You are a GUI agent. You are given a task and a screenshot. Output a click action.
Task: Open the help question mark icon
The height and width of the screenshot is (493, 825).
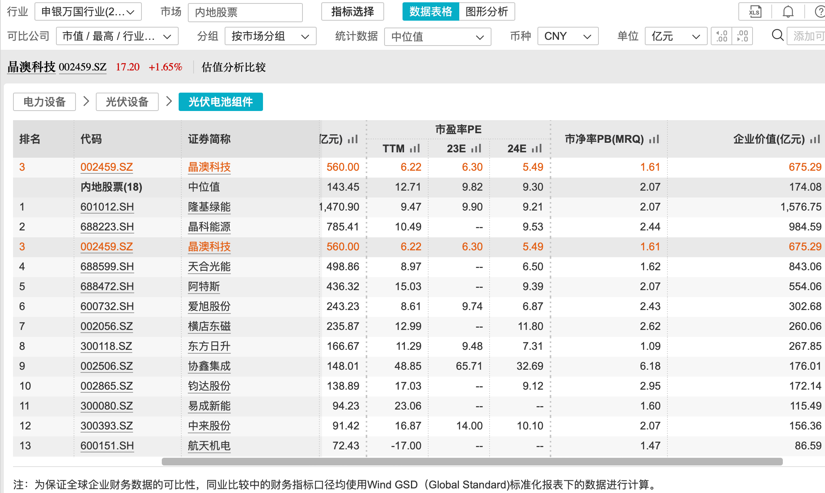(x=819, y=11)
